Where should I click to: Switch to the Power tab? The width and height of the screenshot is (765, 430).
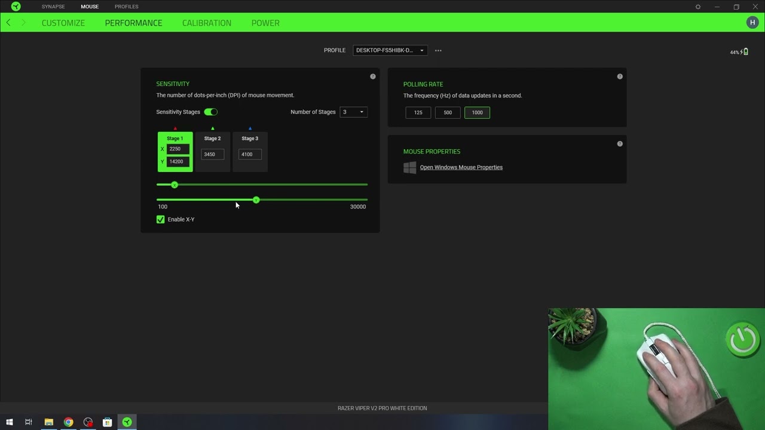coord(265,23)
